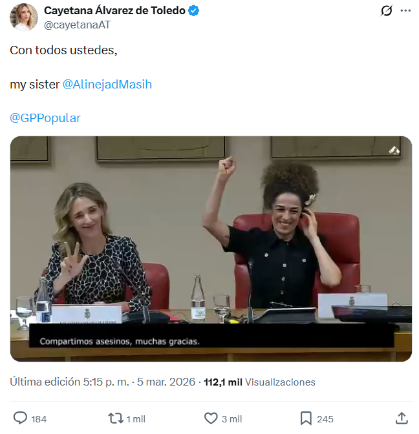Open the @AlinejadMasih mention link
The height and width of the screenshot is (434, 419).
[107, 85]
